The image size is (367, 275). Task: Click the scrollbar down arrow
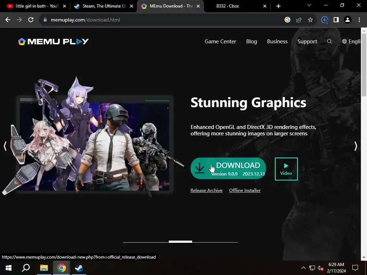[364, 257]
